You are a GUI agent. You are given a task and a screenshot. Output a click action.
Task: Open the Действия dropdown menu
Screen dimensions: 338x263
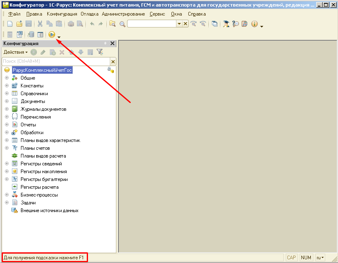pyautogui.click(x=16, y=52)
